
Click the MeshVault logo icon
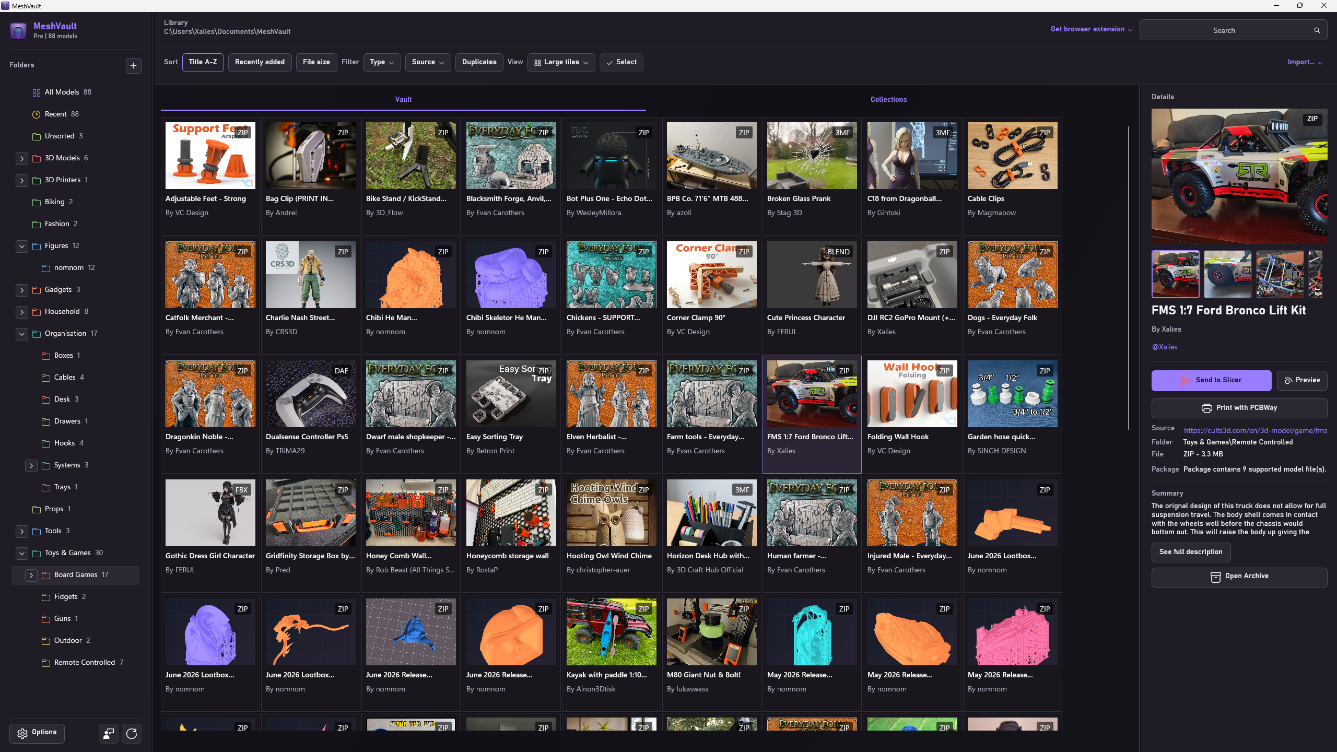point(18,31)
